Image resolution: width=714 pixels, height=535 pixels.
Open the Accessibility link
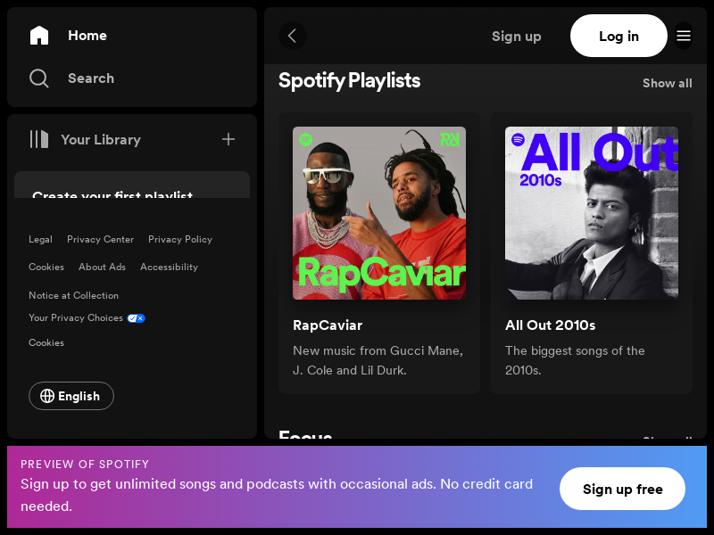point(169,267)
